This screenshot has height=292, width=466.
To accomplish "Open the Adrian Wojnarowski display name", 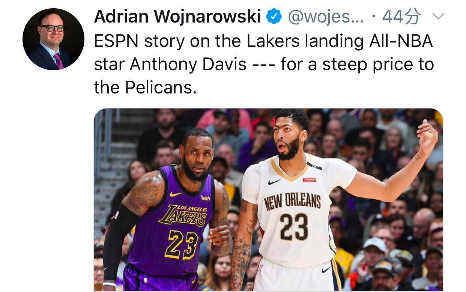I will click(x=177, y=17).
